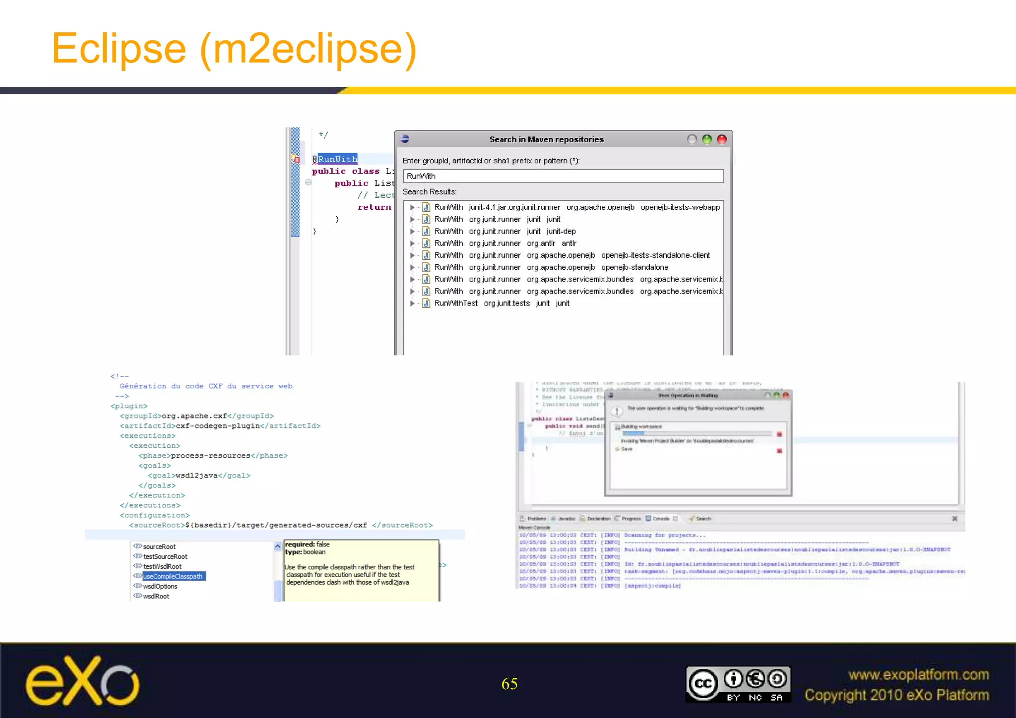Select the highlighted @RunWith annotation in editor
1016x718 pixels.
(x=337, y=159)
